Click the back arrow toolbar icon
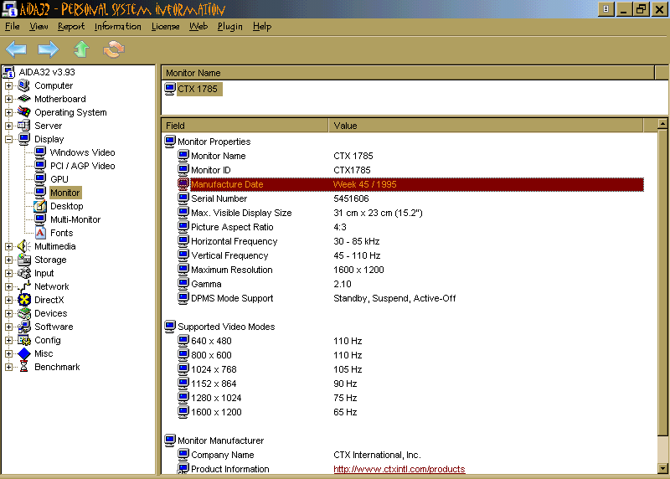The width and height of the screenshot is (670, 479). click(x=16, y=49)
